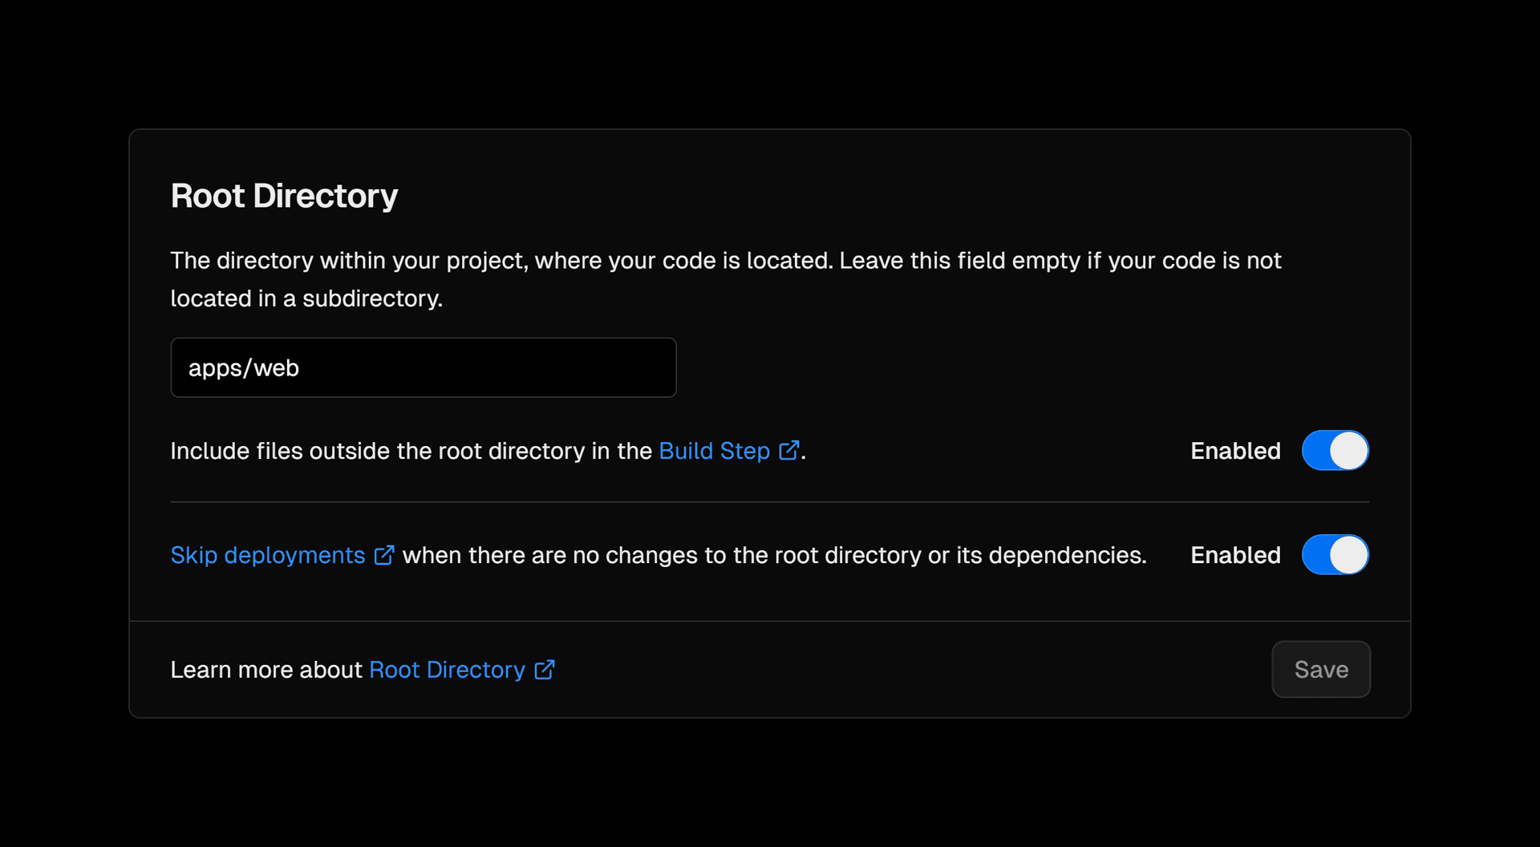Click the white knob of the Build Step toggle
This screenshot has height=847, width=1540.
pyautogui.click(x=1349, y=450)
